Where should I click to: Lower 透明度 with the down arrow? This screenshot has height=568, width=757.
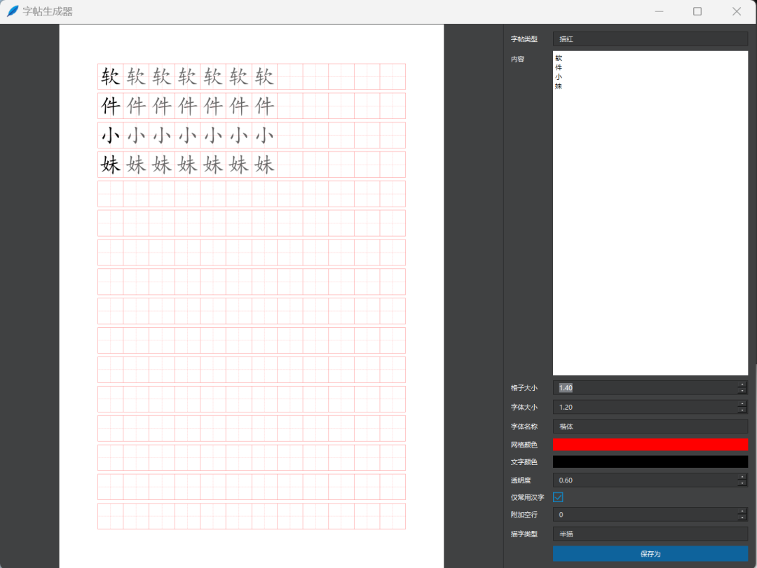click(742, 483)
